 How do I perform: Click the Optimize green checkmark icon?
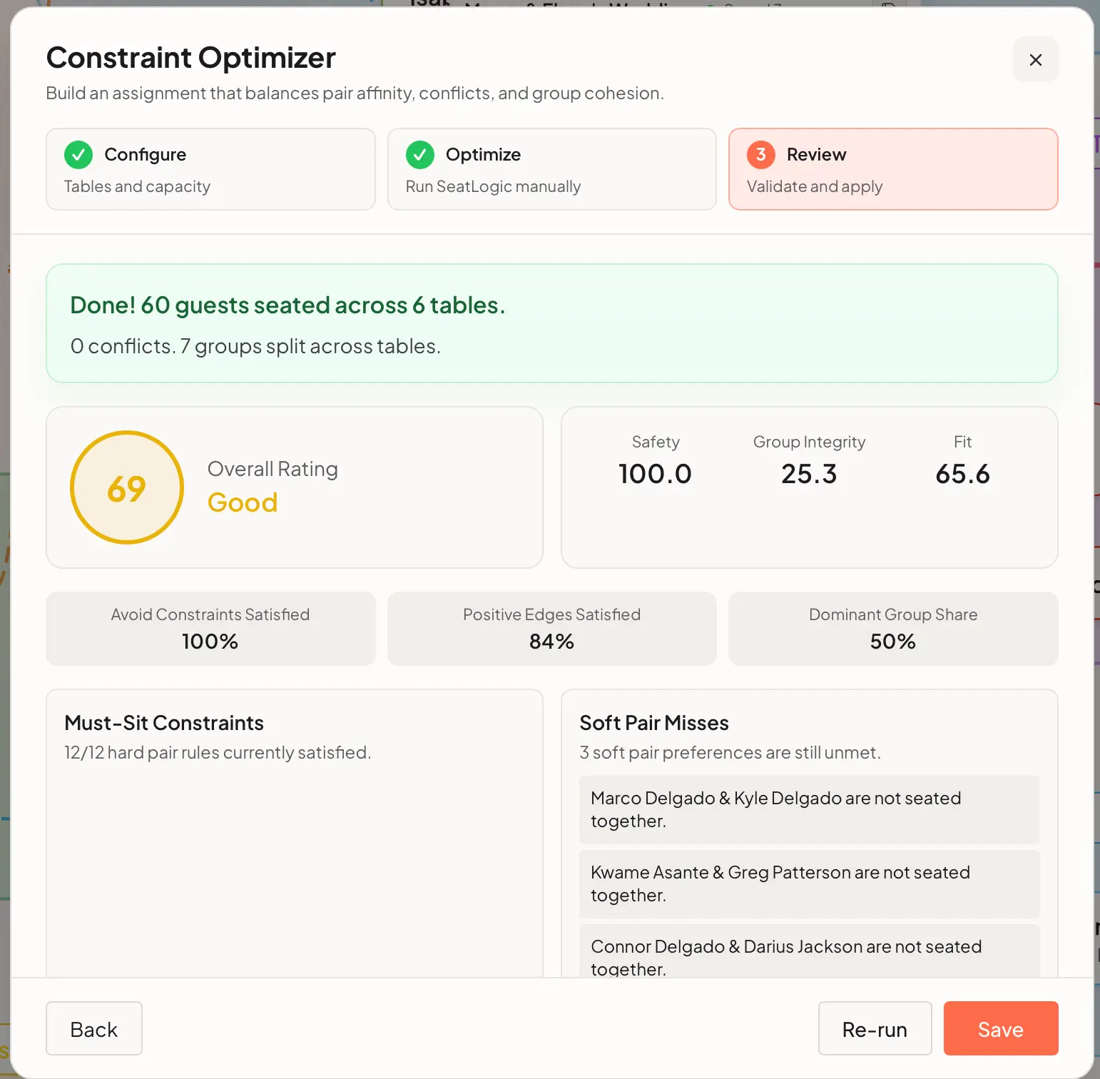(x=420, y=155)
